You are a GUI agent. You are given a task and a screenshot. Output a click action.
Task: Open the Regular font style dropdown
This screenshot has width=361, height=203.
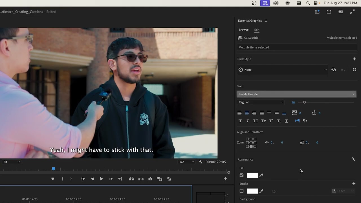click(x=261, y=102)
